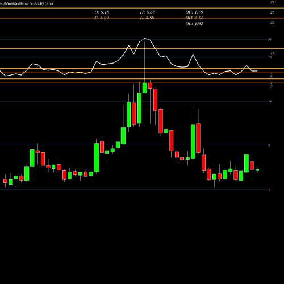Click the '21' grid line label

(x=270, y=40)
